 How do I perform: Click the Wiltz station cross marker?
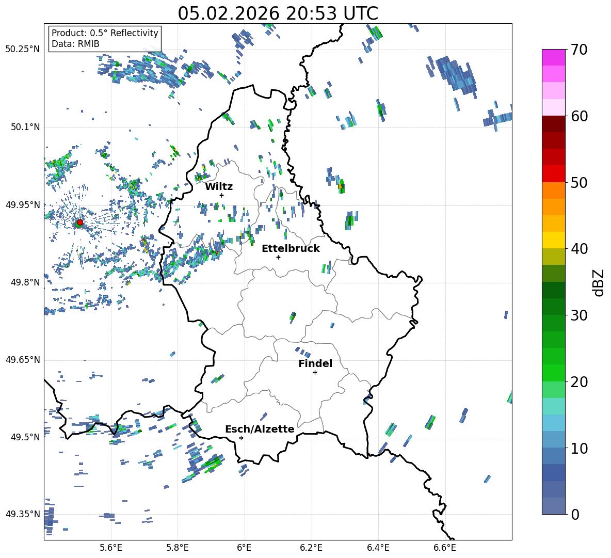(x=221, y=195)
